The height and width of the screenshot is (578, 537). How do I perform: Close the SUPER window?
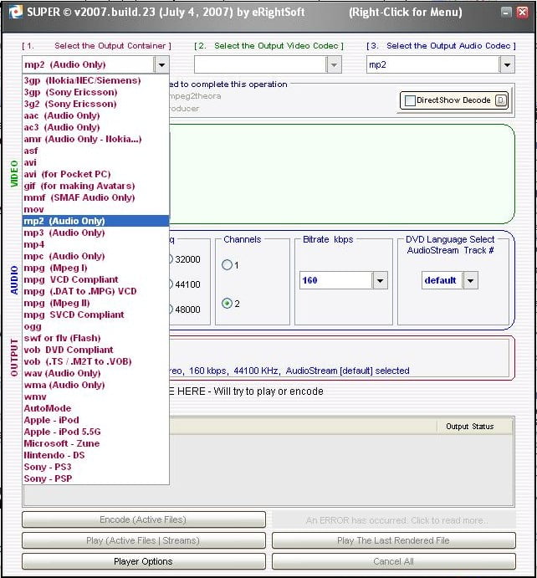coord(522,13)
